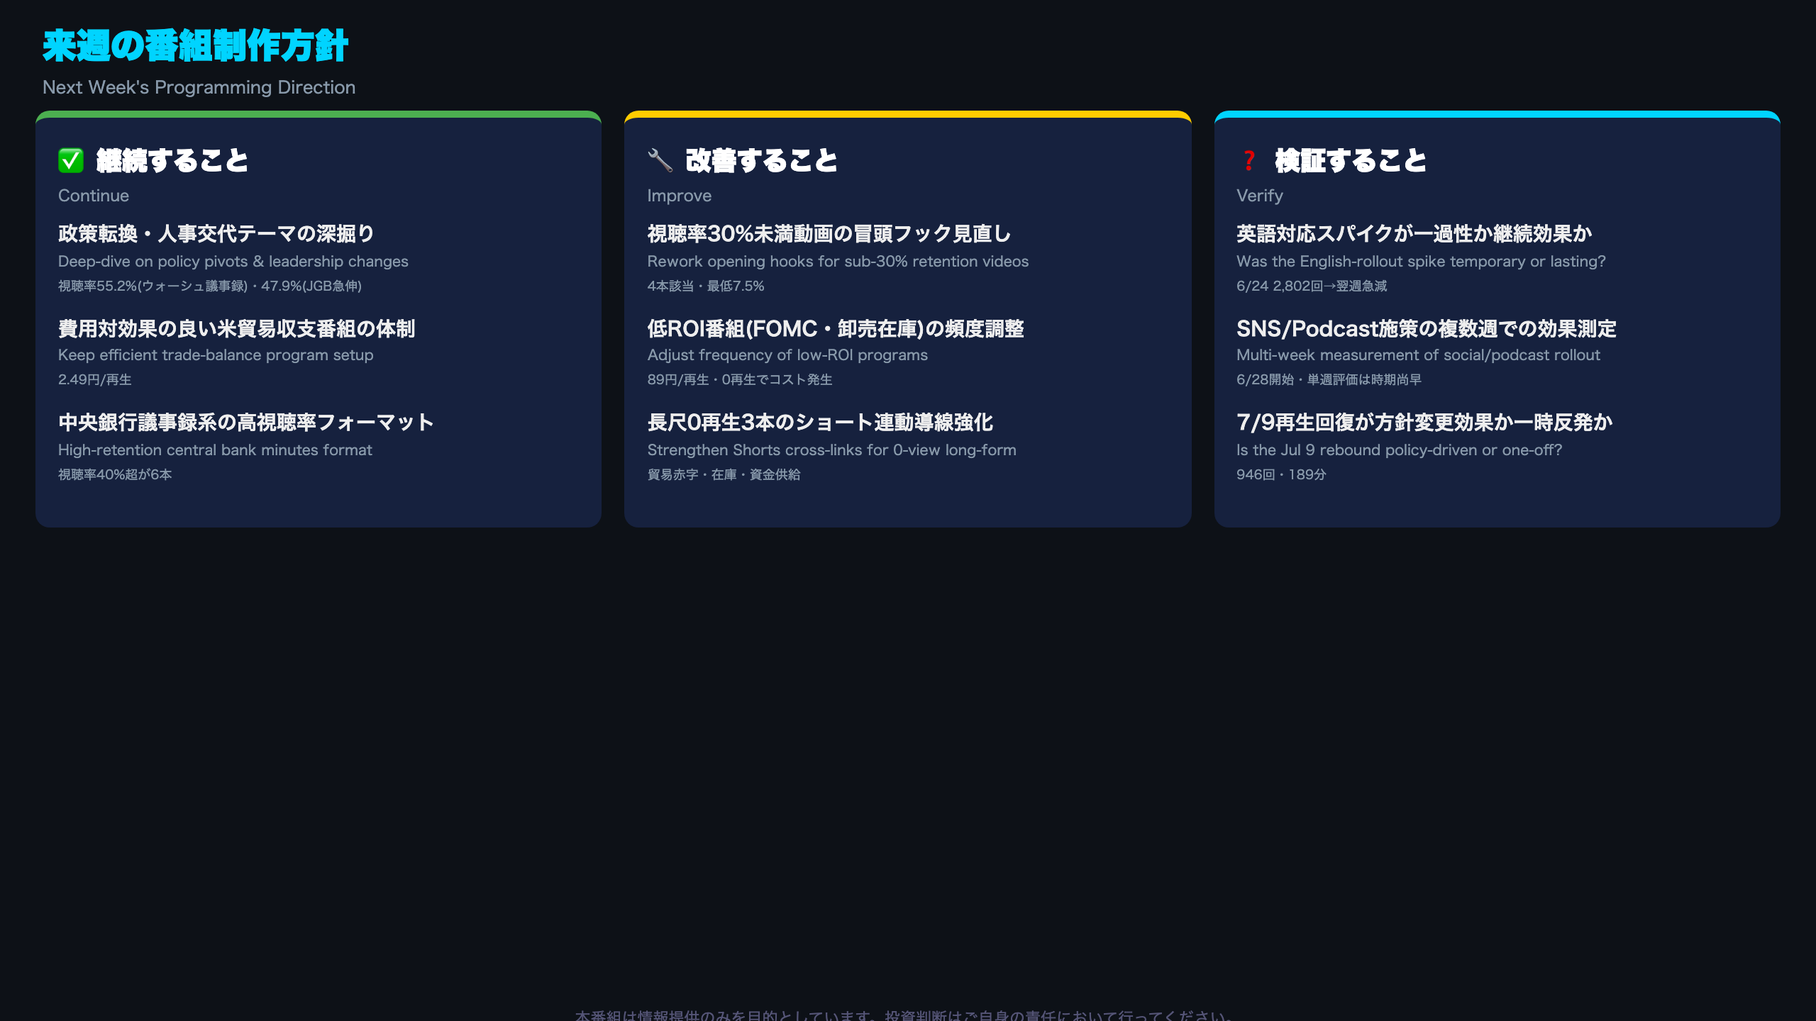This screenshot has width=1816, height=1021.
Task: Select 英語対応スパイクが一過性か継続効果か item
Action: [x=1414, y=233]
